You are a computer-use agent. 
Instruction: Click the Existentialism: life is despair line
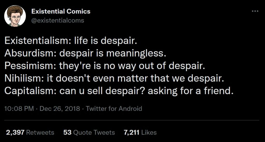click(x=71, y=41)
